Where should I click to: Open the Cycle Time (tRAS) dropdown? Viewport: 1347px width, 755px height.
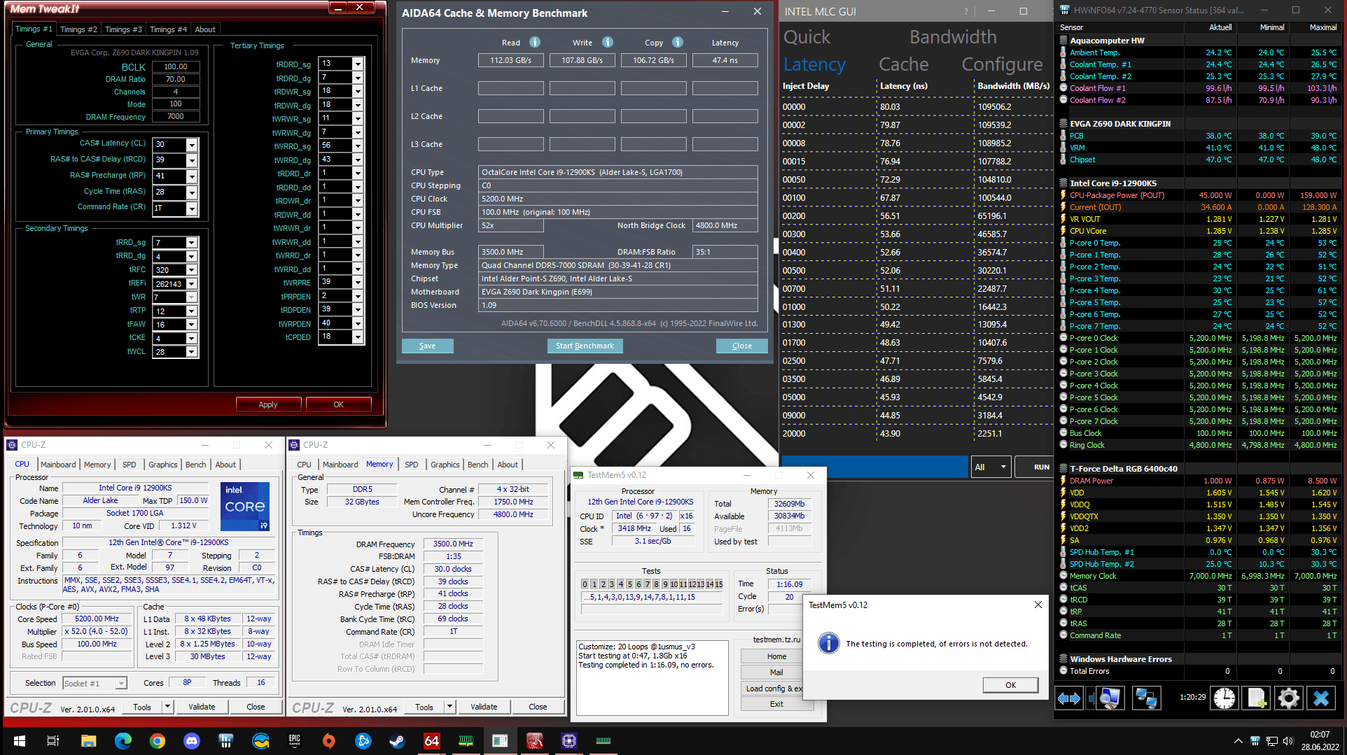[191, 192]
